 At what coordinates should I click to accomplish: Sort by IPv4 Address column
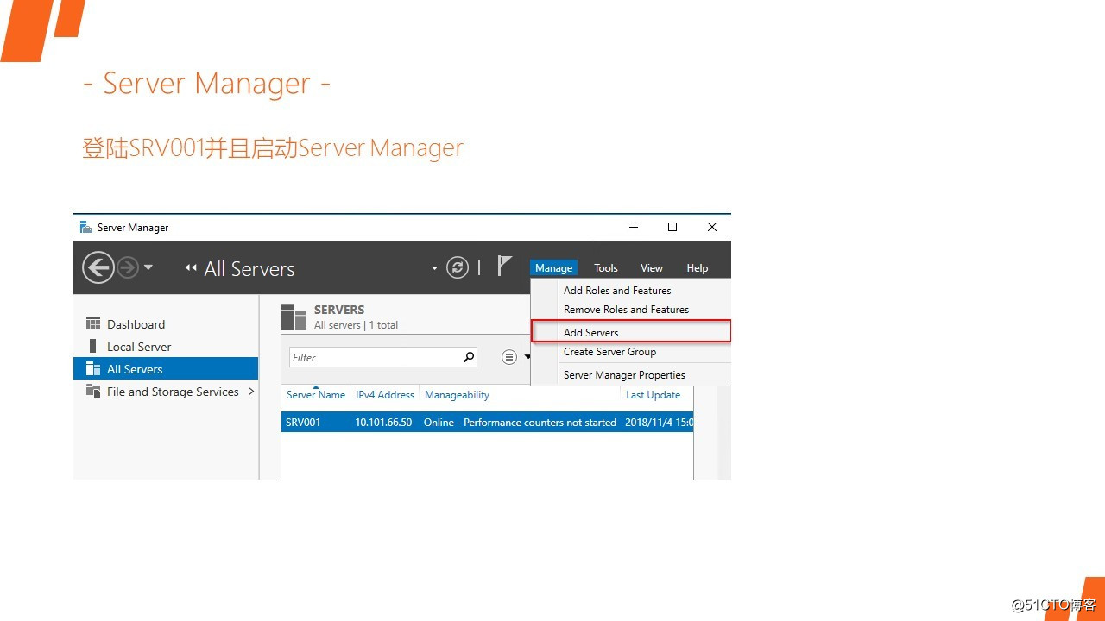(x=385, y=395)
